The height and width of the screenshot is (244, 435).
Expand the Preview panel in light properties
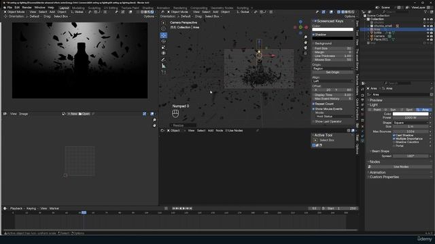click(376, 100)
